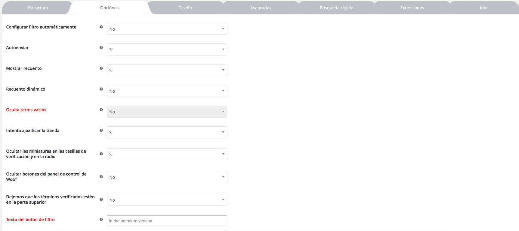The height and width of the screenshot is (231, 519).
Task: Click the 'Mostrar recuento' label
Action: coord(24,68)
